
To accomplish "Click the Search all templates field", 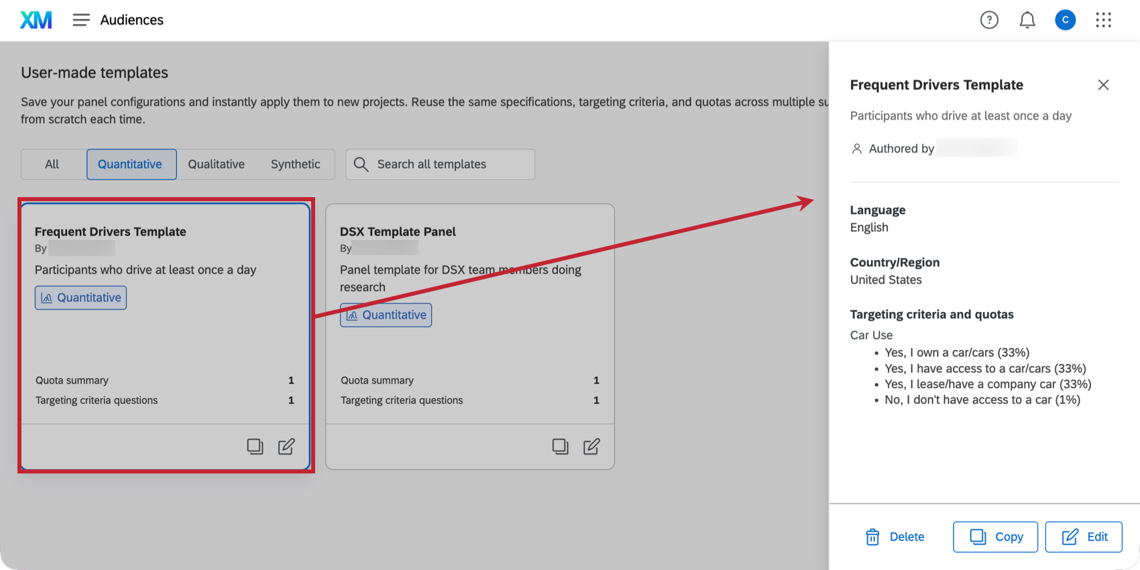I will pyautogui.click(x=440, y=164).
